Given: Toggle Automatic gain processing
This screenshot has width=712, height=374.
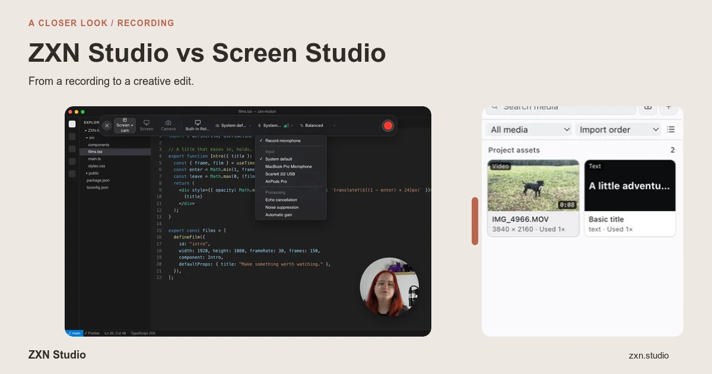Looking at the screenshot, I should coord(291,215).
